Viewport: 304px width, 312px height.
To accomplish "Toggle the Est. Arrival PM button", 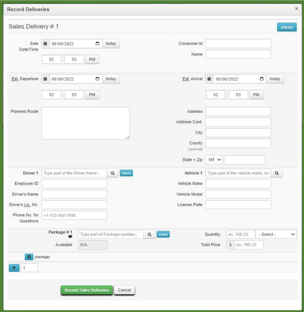I will pyautogui.click(x=256, y=95).
